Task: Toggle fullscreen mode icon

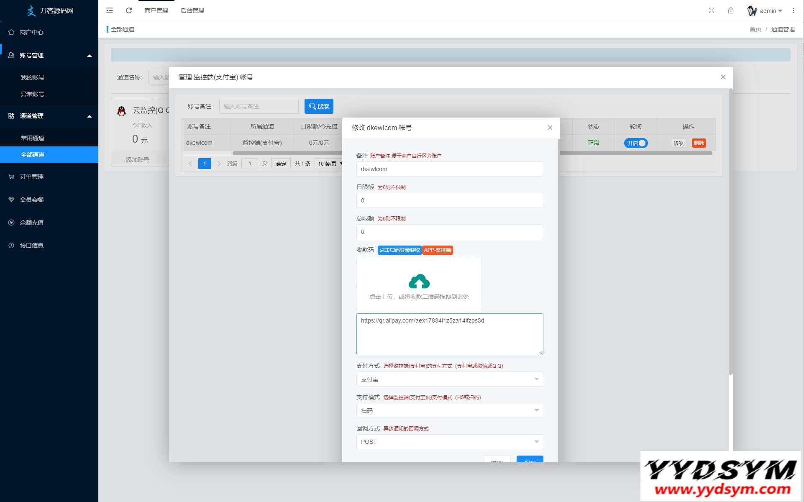Action: coord(711,10)
